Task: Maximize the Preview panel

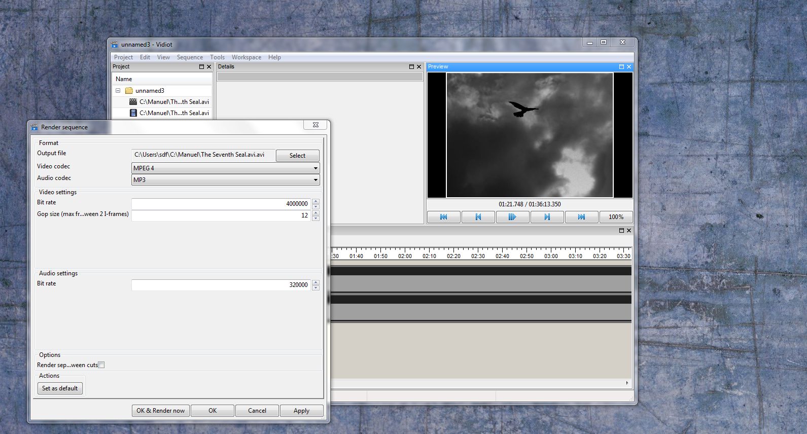Action: tap(621, 66)
